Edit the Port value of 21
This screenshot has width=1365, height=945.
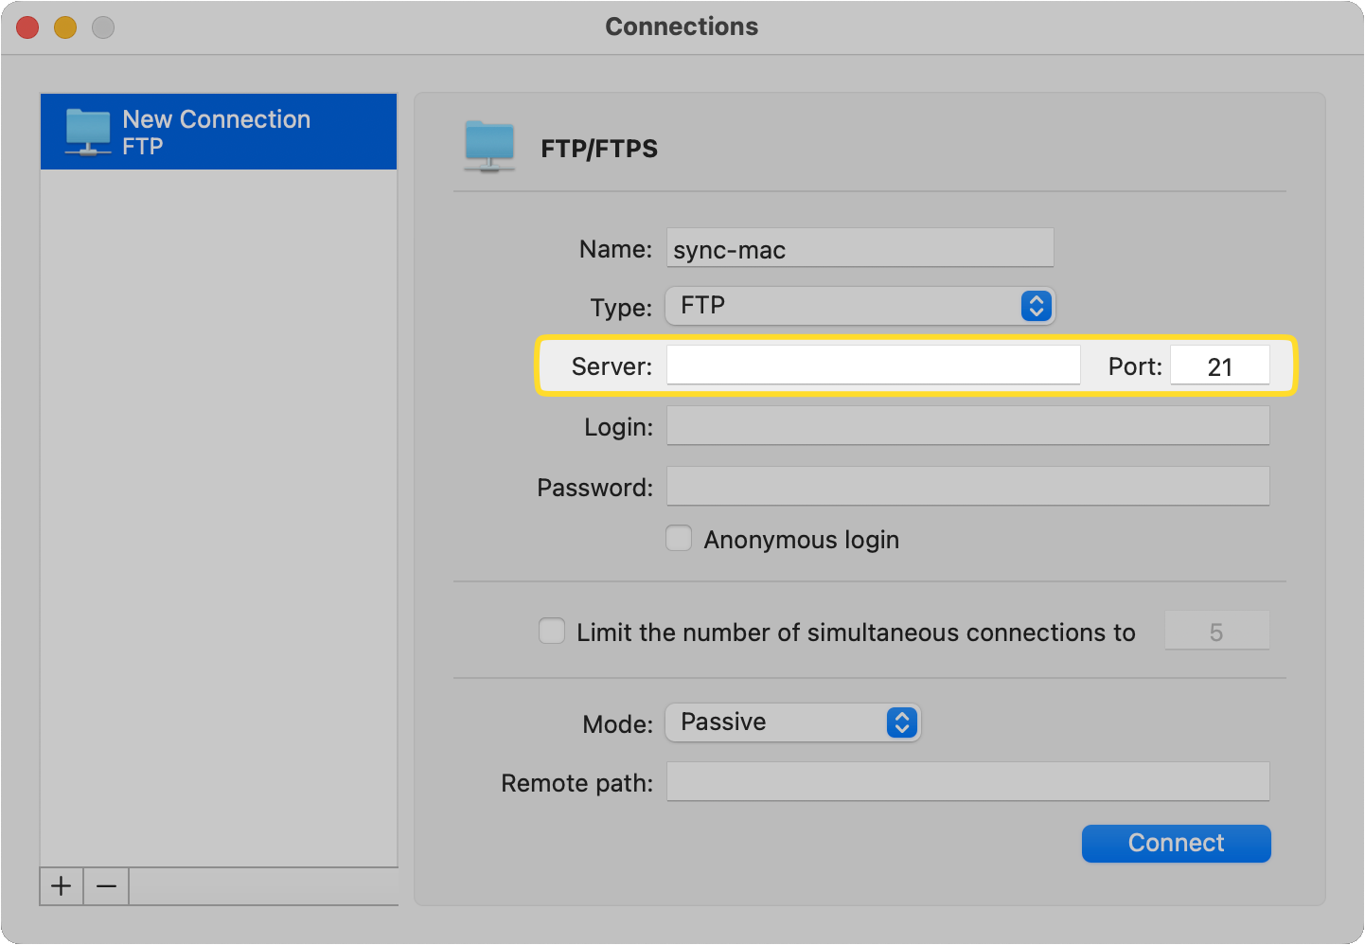[x=1220, y=365]
